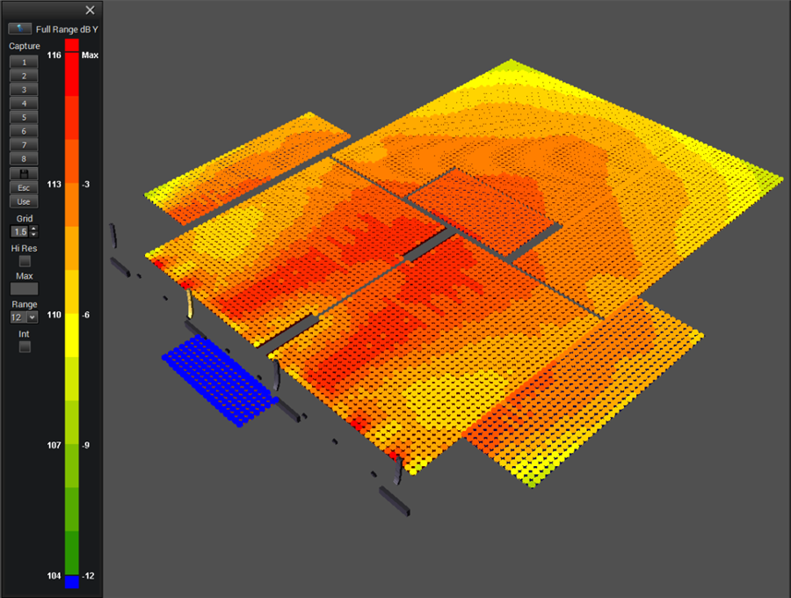
Task: Click the '113' scale value
Action: click(54, 184)
